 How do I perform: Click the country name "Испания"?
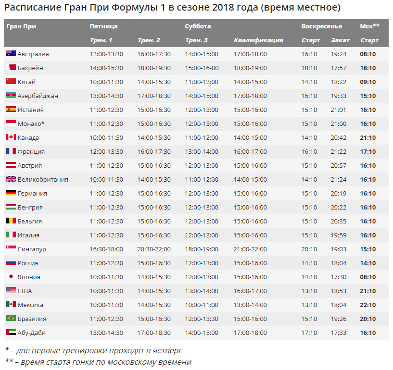point(31,110)
